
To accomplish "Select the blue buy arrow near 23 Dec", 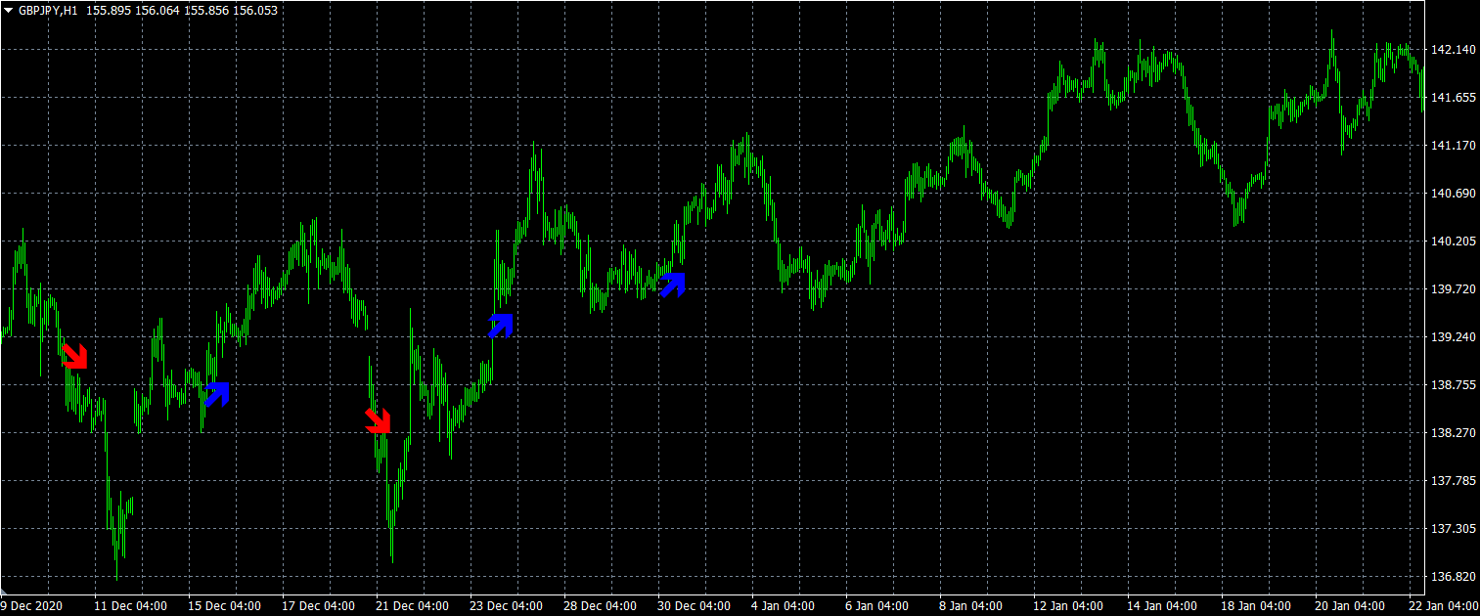I will point(501,326).
